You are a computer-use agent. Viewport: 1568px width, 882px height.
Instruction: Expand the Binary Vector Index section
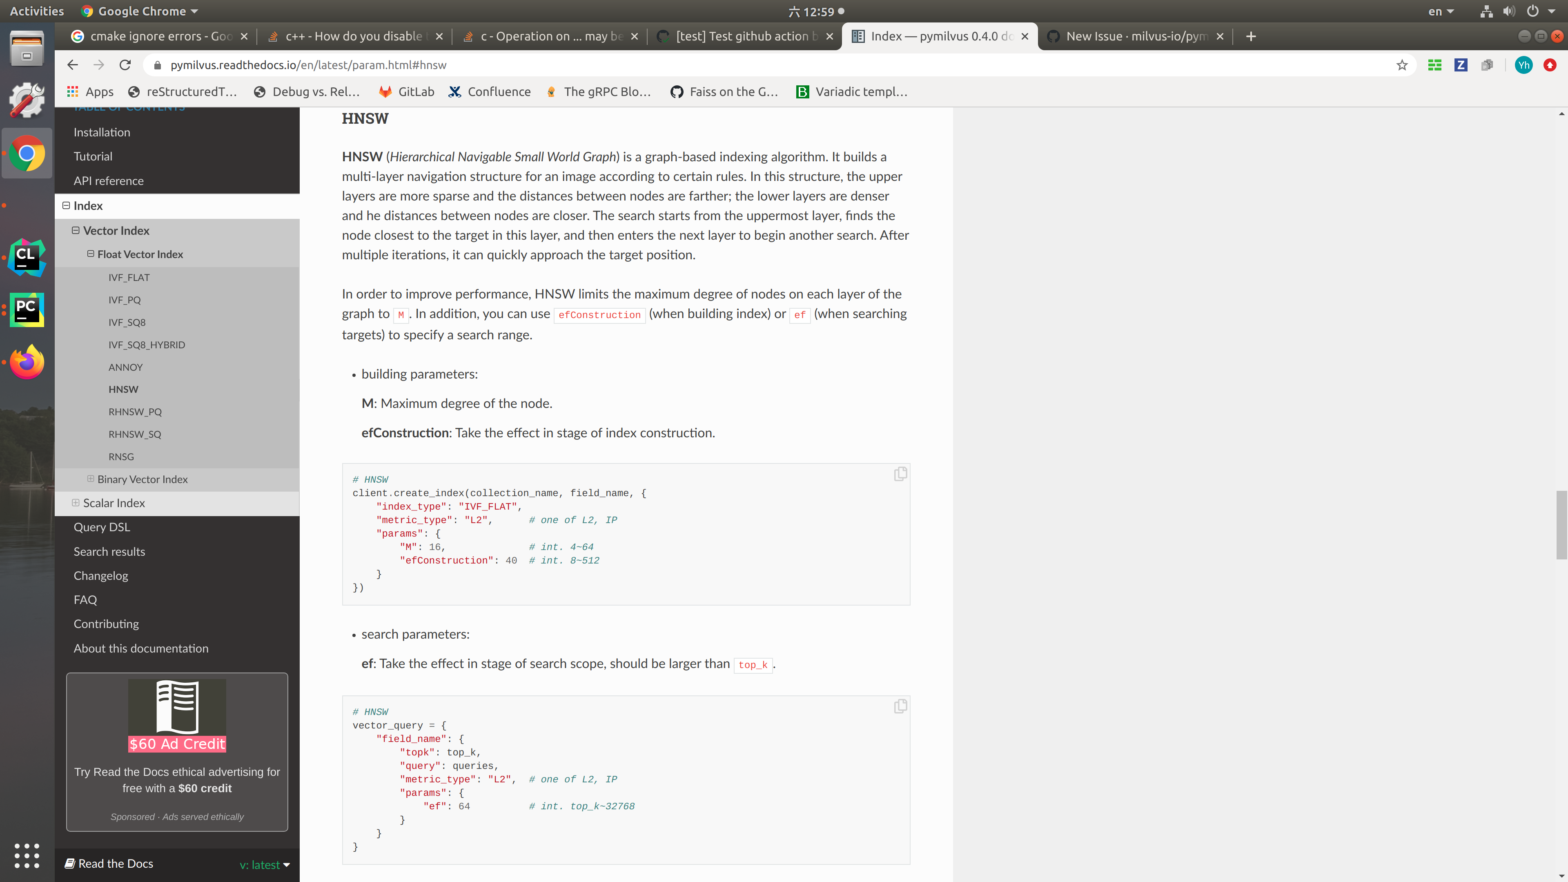90,479
